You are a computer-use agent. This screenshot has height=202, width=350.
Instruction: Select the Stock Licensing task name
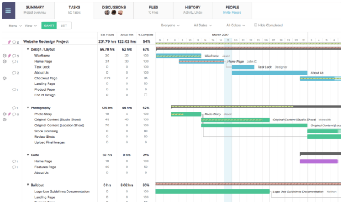click(x=46, y=131)
